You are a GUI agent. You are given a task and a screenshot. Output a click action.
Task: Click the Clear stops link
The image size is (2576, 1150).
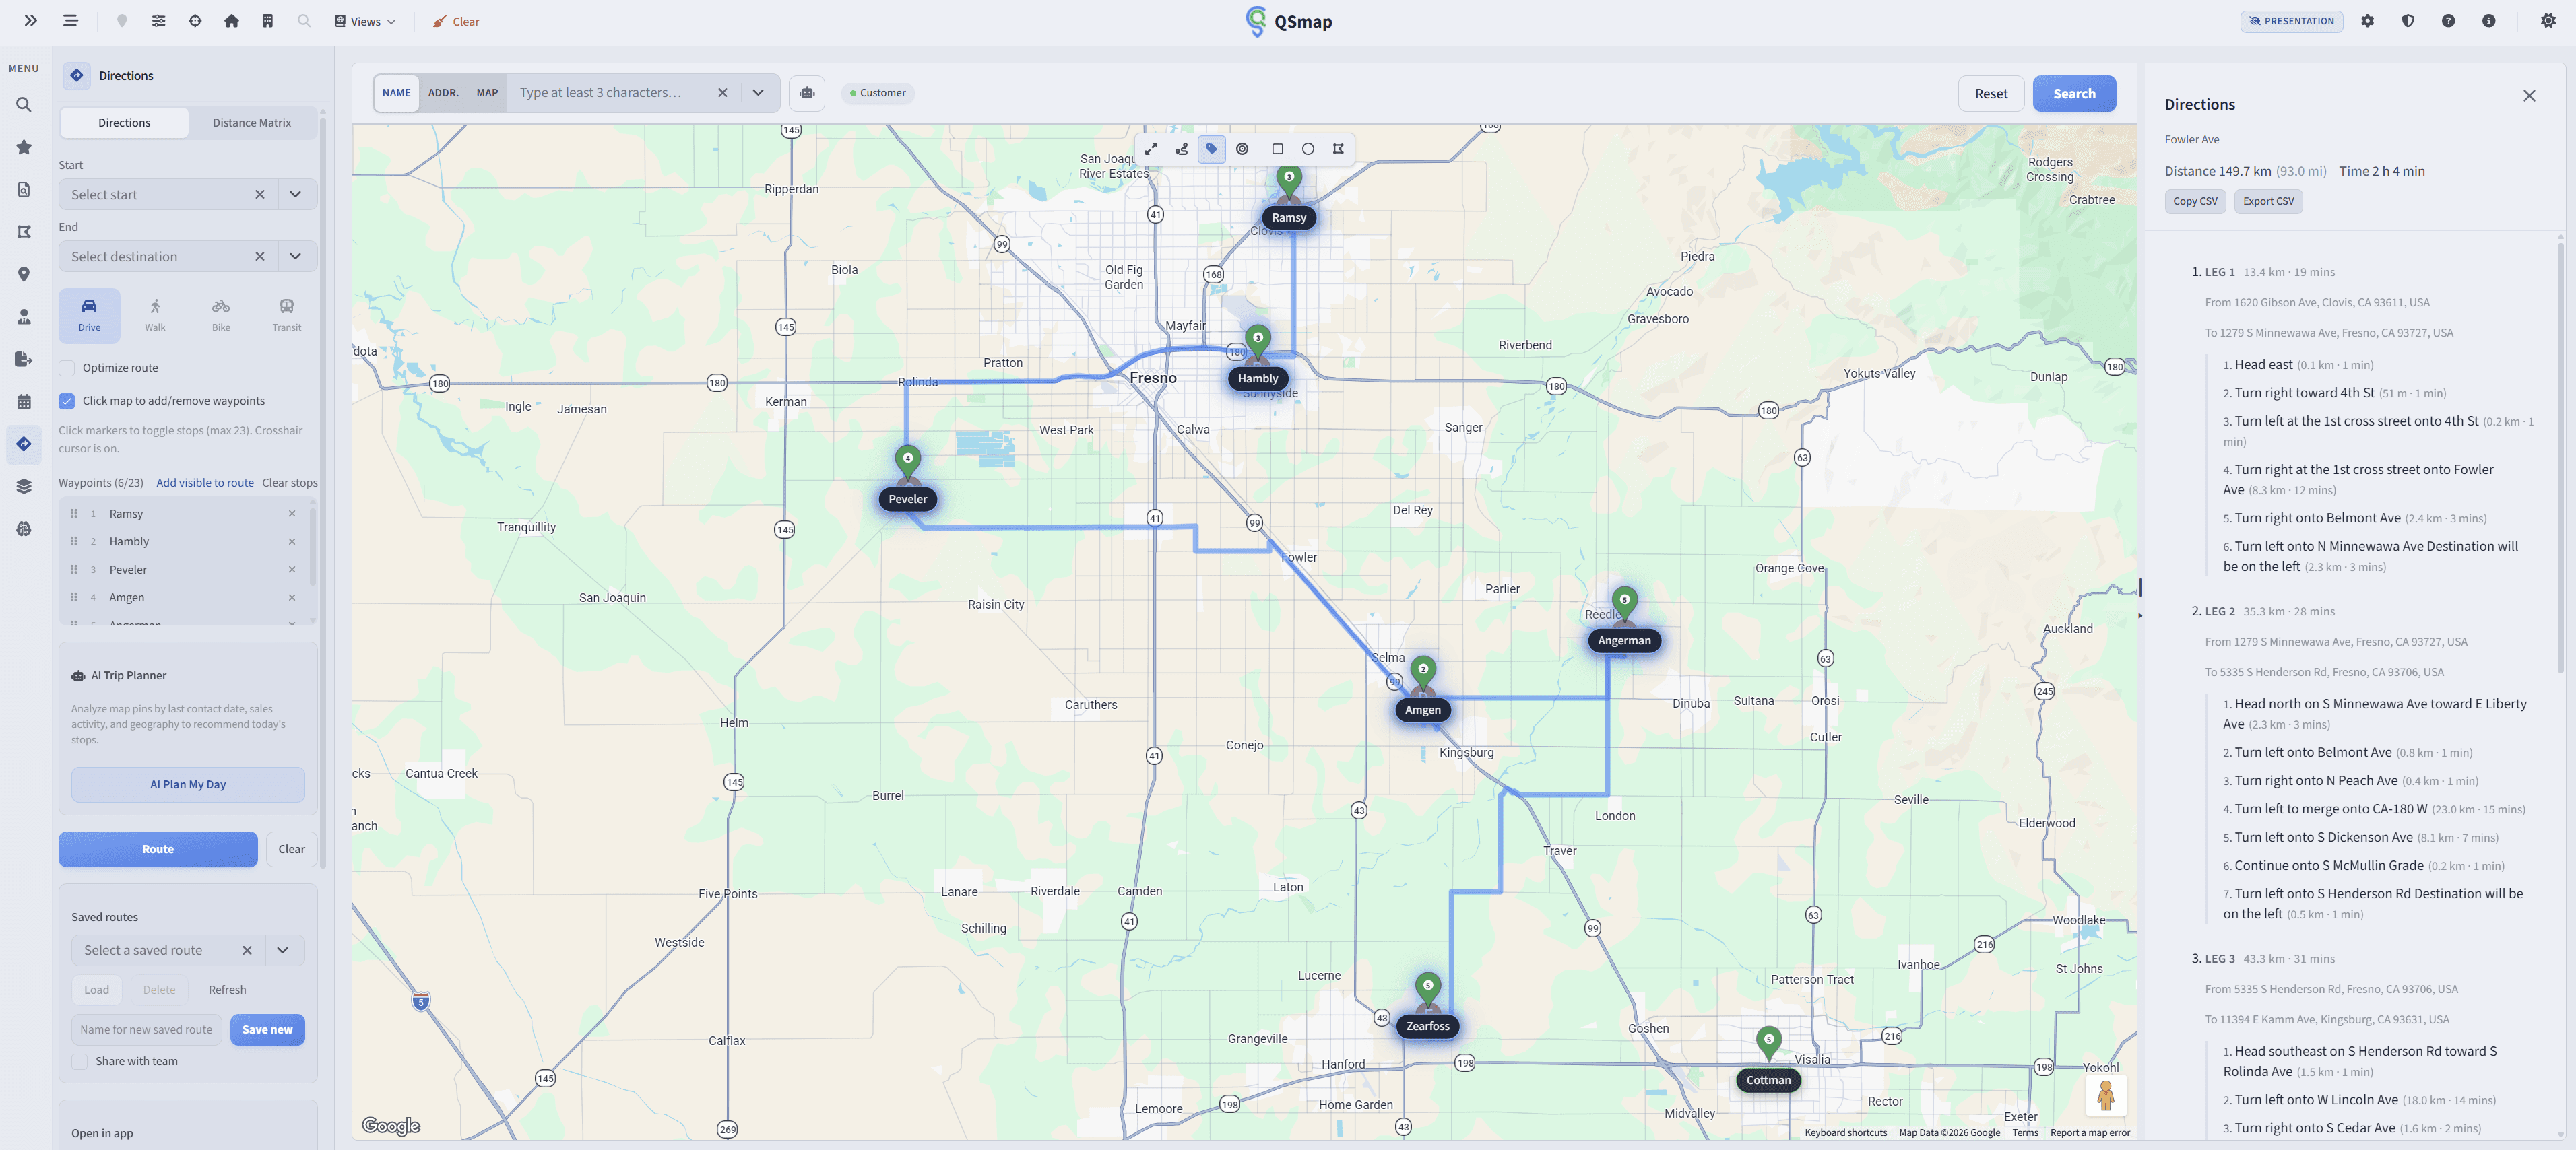click(x=290, y=483)
